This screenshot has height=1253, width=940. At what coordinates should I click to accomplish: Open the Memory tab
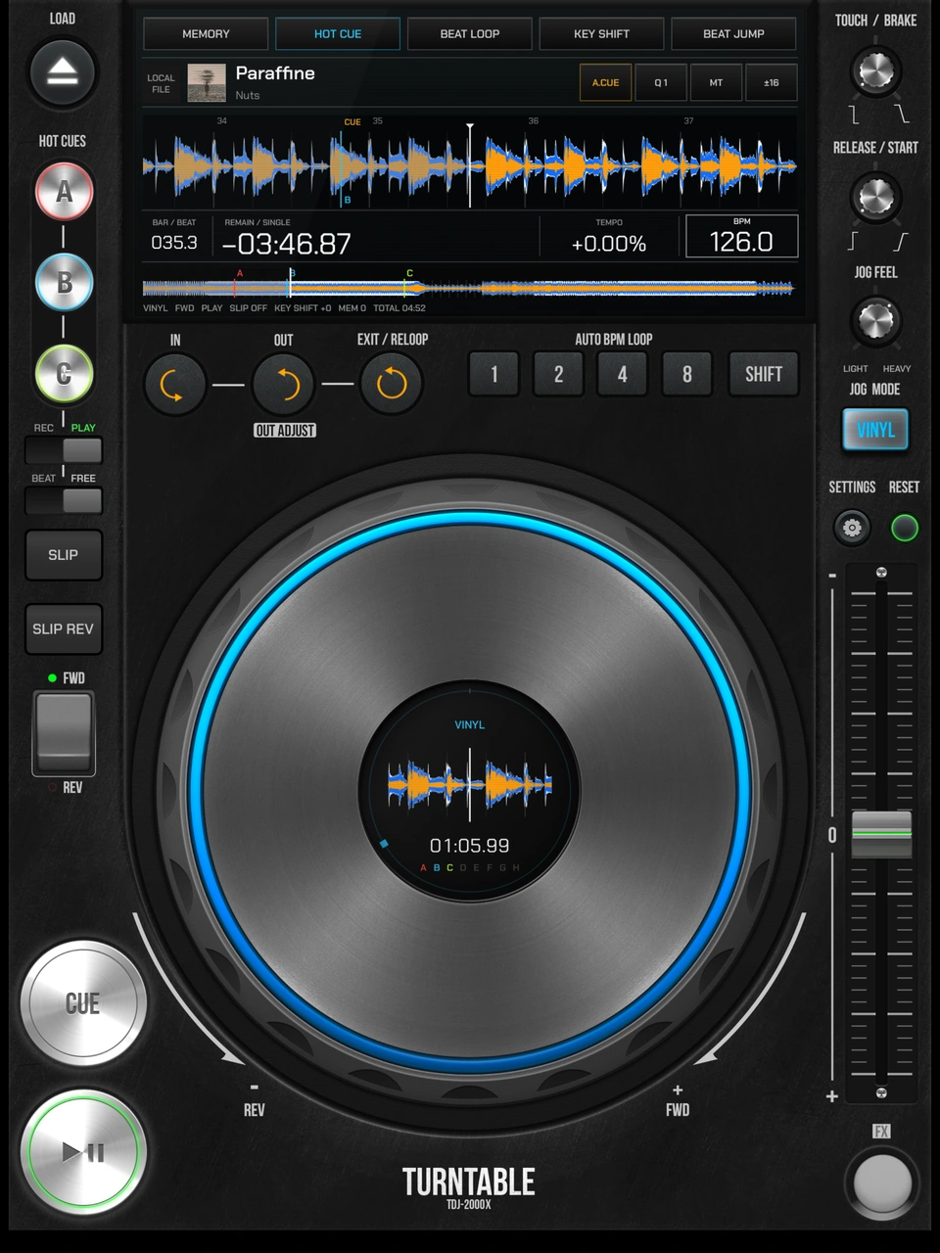point(206,33)
